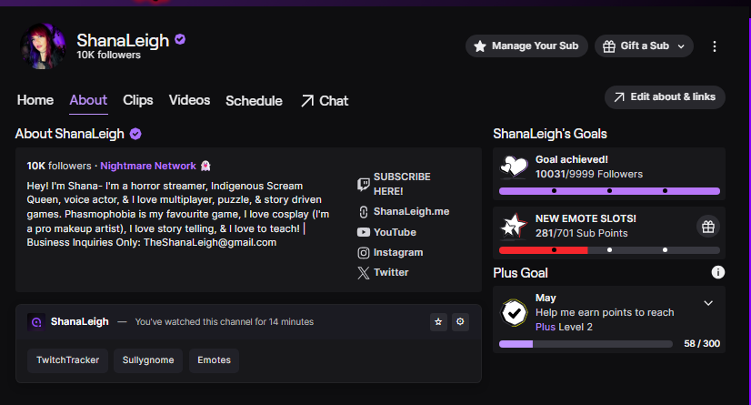This screenshot has height=405, width=751.
Task: Click the Plus Level 2 progress bar
Action: [586, 344]
